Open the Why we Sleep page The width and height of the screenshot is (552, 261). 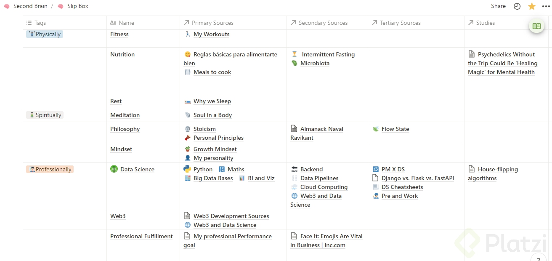click(x=212, y=101)
